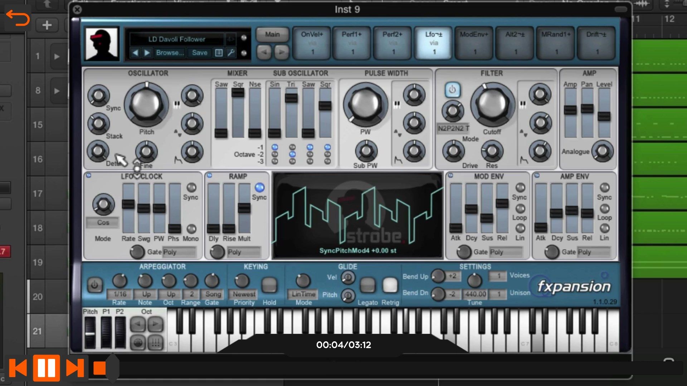
Task: Click the Sqr mixer slider
Action: 238,113
